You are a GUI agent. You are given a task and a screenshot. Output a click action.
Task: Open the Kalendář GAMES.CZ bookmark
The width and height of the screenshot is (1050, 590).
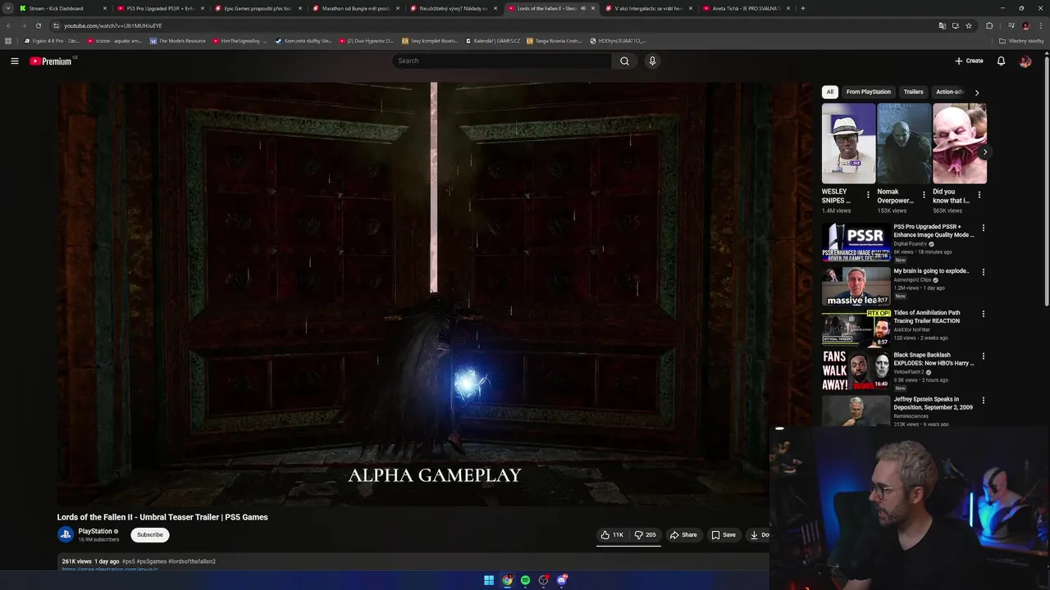[x=492, y=40]
